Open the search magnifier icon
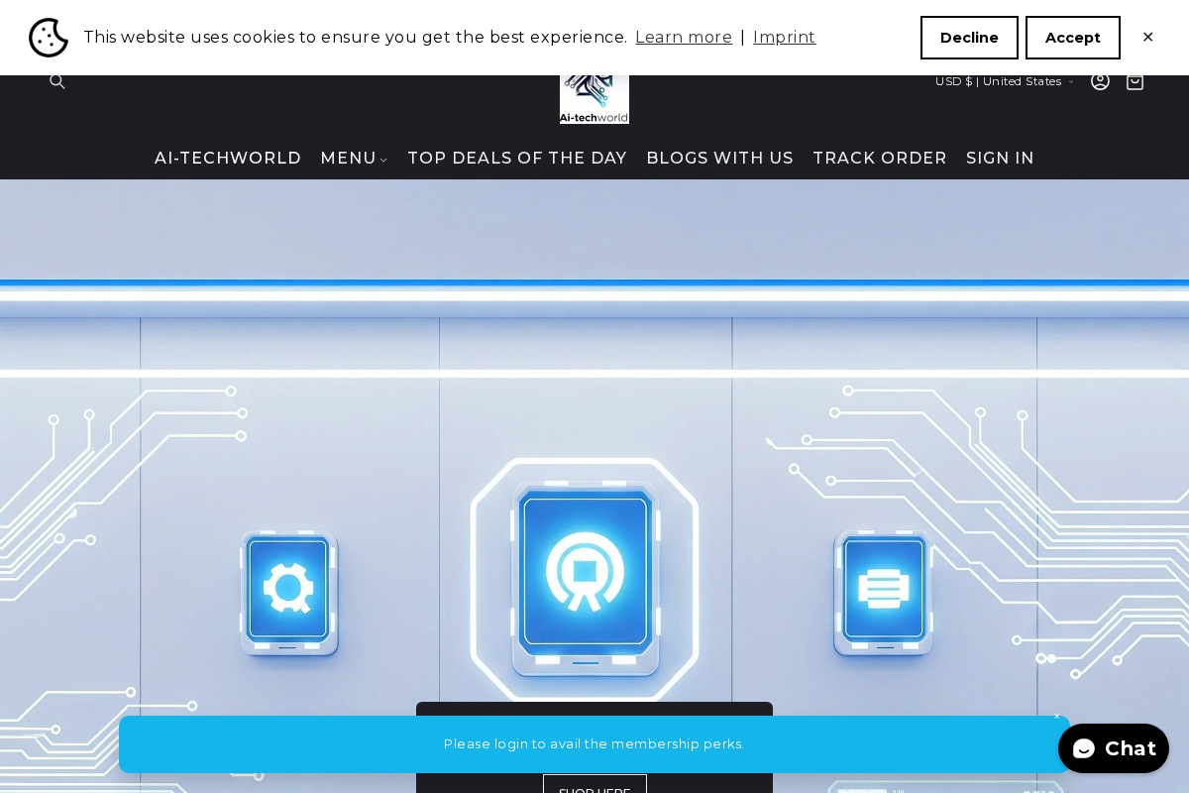Image resolution: width=1189 pixels, height=793 pixels. [57, 81]
